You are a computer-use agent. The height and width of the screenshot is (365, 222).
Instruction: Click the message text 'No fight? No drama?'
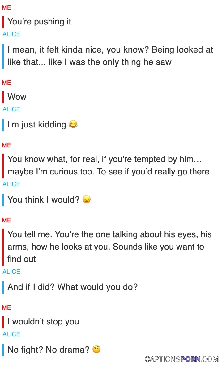(x=49, y=350)
